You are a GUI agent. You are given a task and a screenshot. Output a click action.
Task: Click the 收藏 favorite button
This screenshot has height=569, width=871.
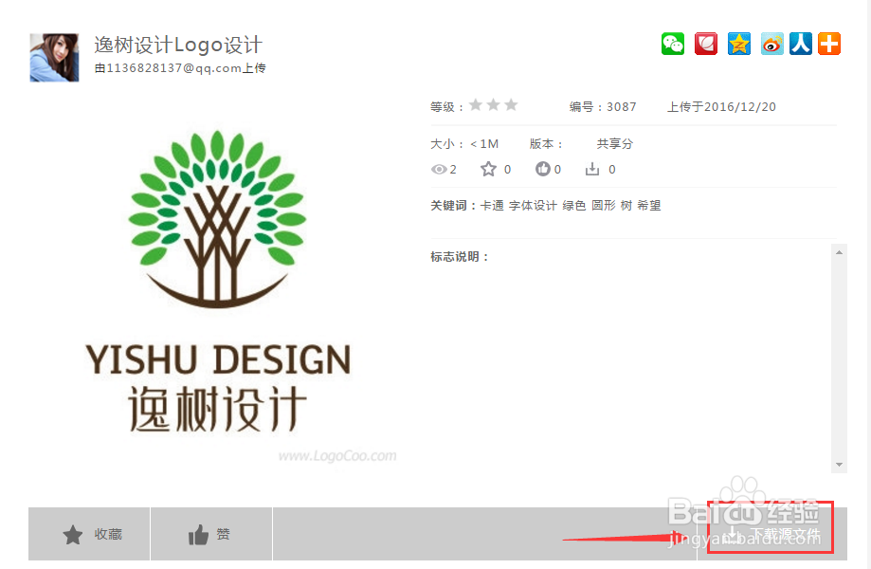click(x=89, y=534)
